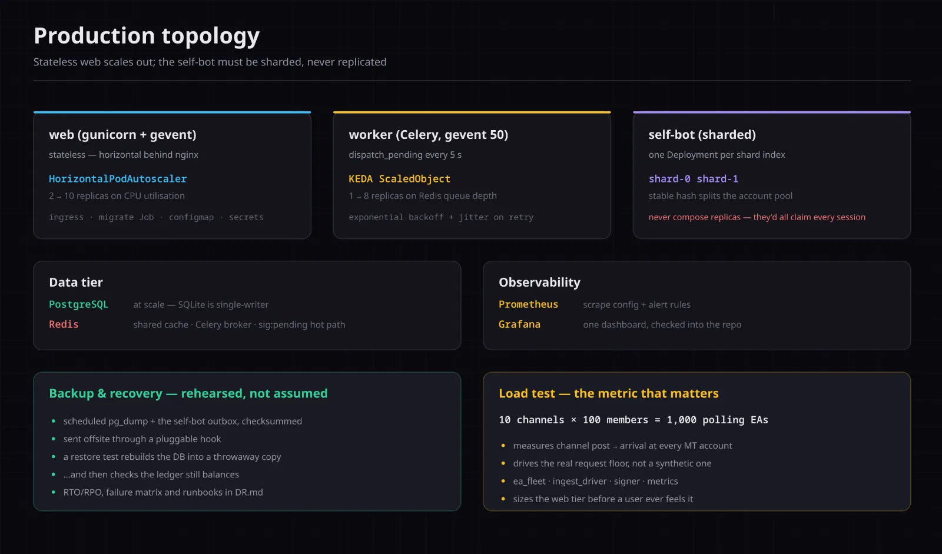Click 'at scale — SQLite is single-writer'
The height and width of the screenshot is (554, 942).
coord(201,305)
